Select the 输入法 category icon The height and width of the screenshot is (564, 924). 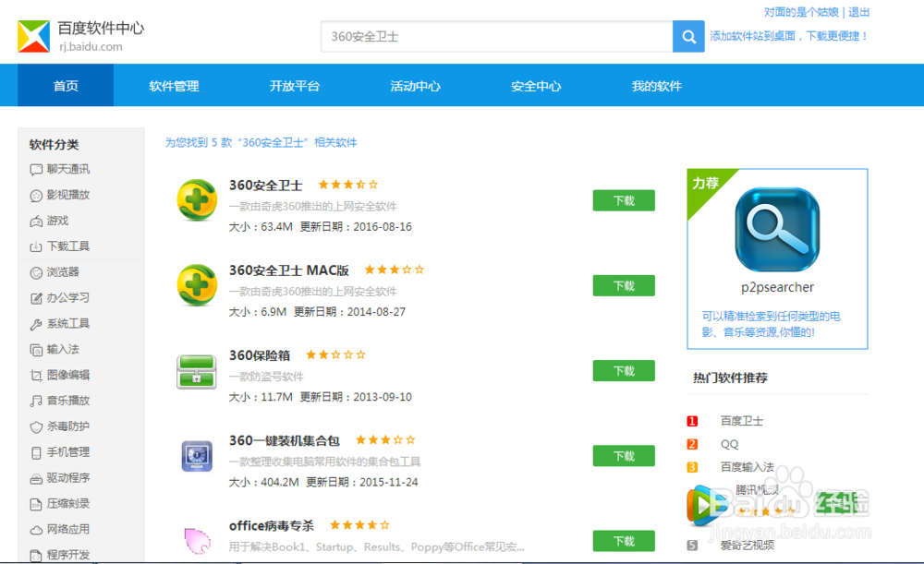pos(36,350)
